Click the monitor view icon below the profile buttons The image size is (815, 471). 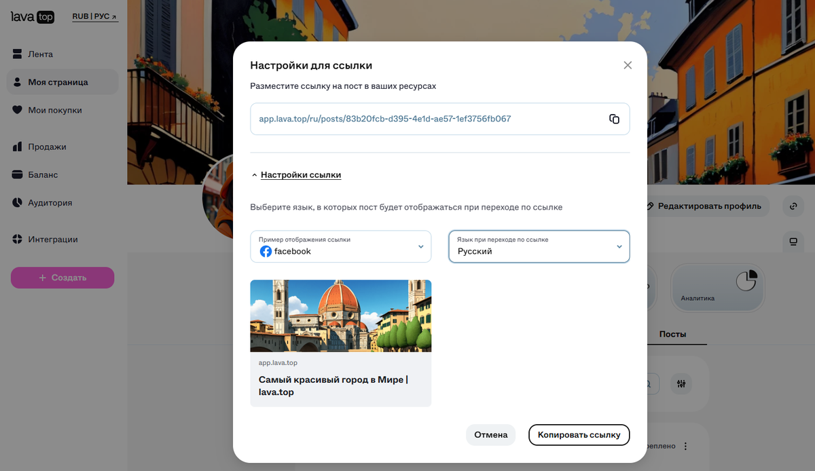[792, 242]
